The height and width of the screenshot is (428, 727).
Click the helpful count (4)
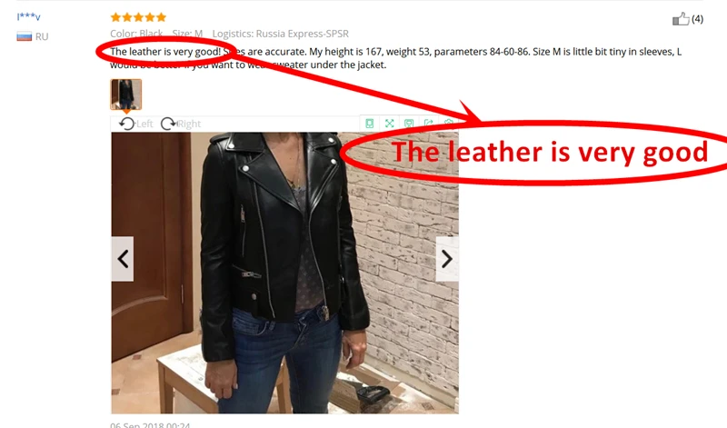(697, 19)
